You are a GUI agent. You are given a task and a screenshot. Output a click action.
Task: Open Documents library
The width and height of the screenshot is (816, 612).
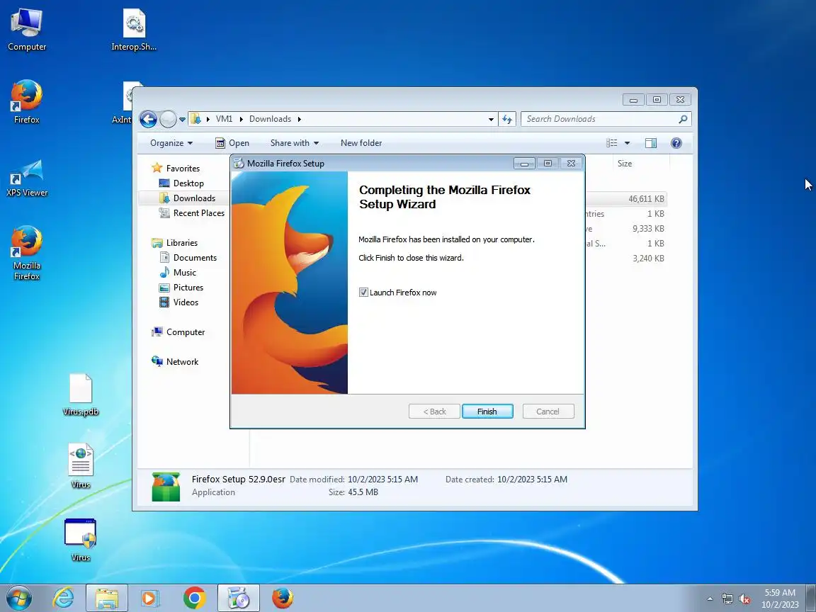click(x=195, y=258)
